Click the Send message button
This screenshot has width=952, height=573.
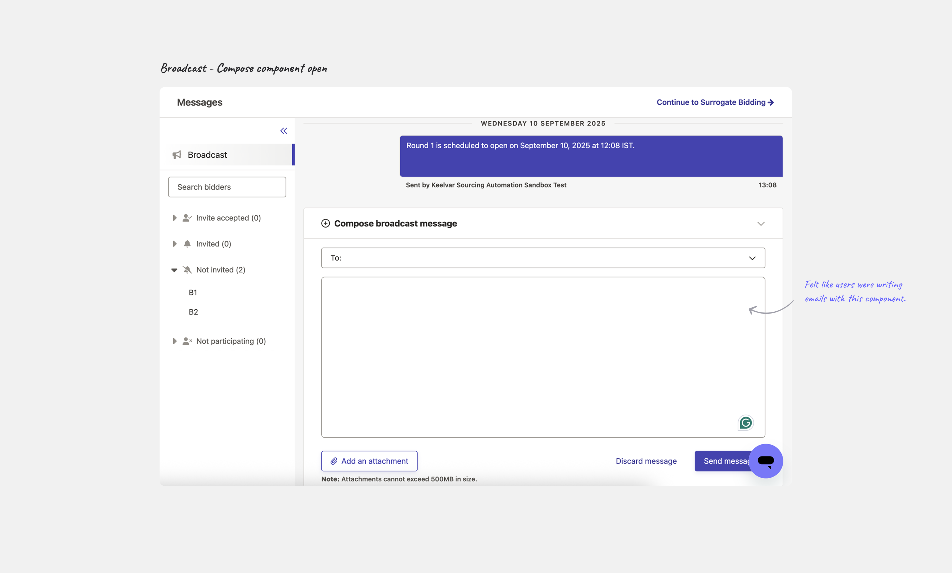point(722,461)
